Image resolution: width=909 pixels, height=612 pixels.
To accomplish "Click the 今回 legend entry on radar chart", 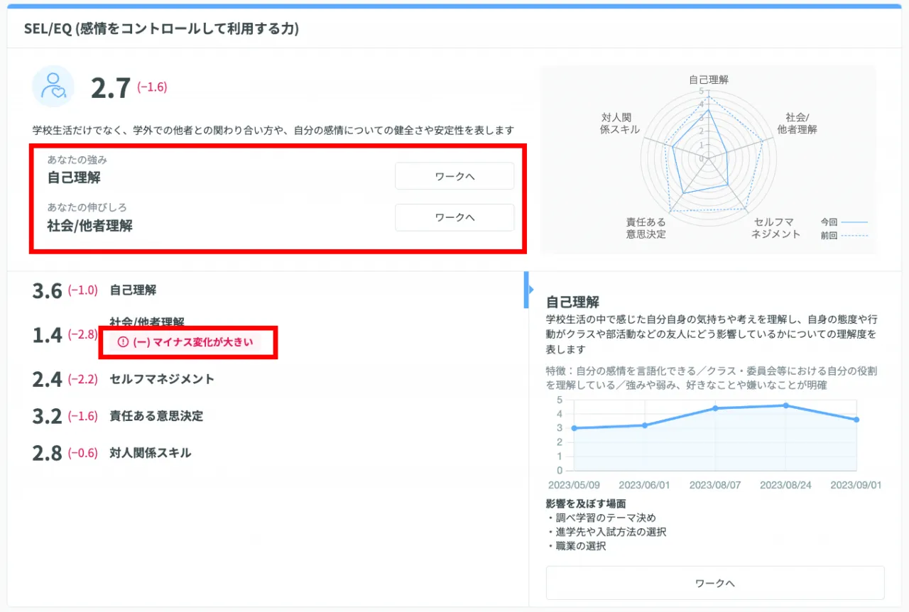I will click(844, 222).
